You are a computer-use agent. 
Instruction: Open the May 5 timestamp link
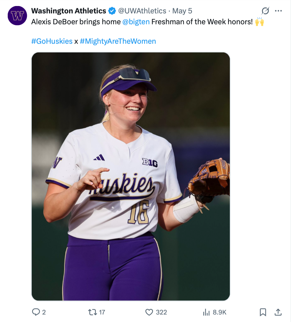click(x=182, y=11)
